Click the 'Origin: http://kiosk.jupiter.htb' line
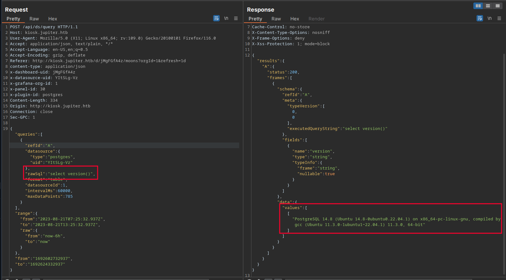Viewport: 506px width, 280px height. 50,106
